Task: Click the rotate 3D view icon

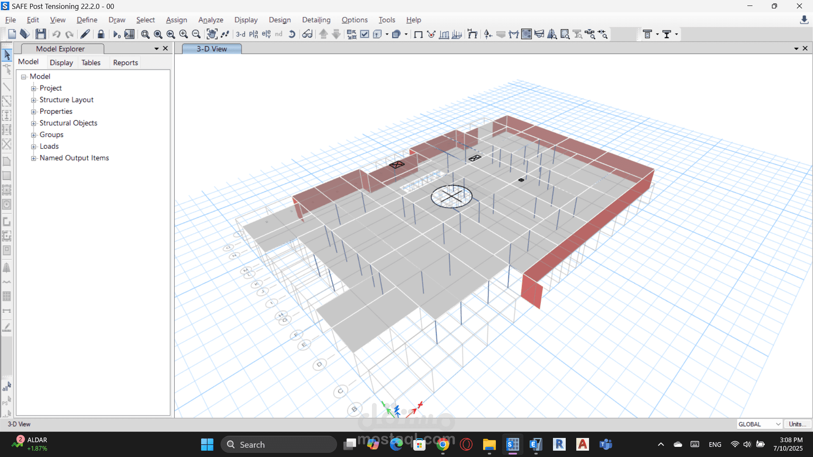Action: [x=292, y=34]
